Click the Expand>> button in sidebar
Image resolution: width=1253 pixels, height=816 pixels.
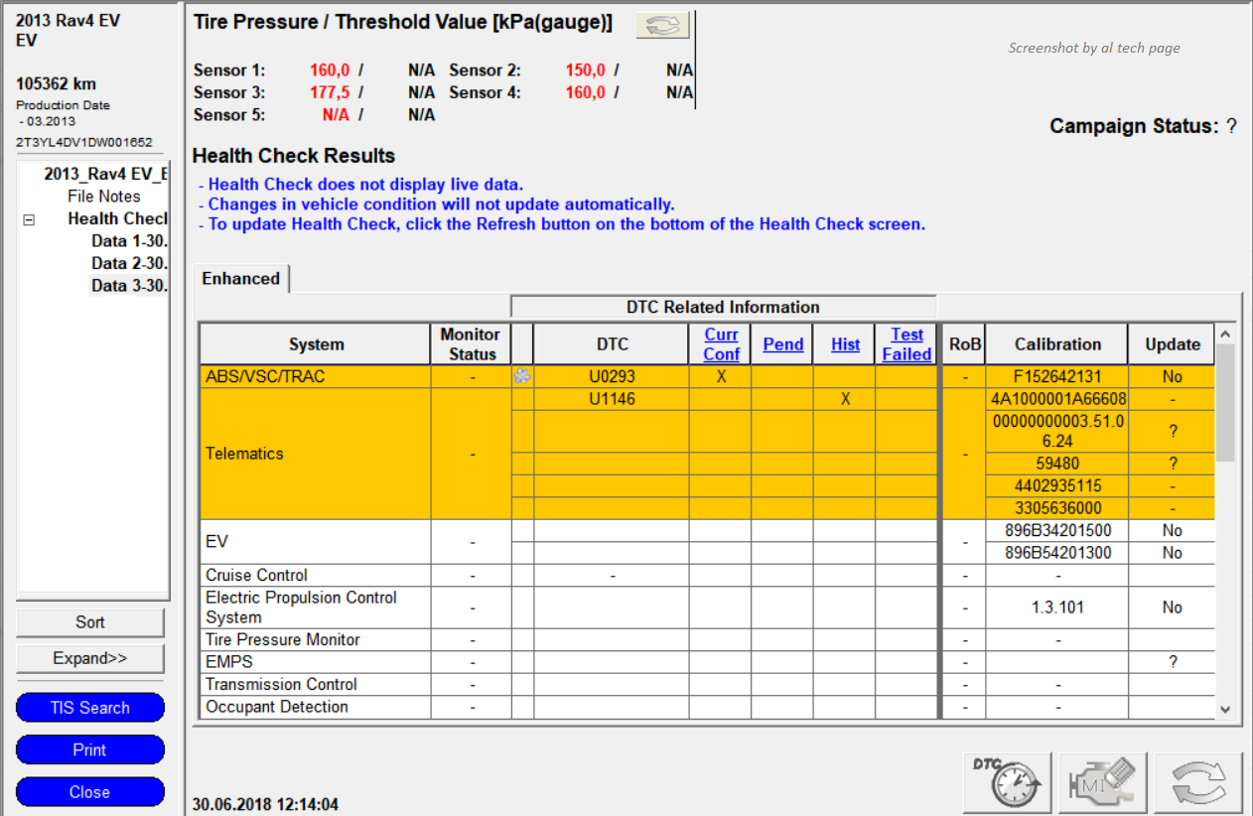[90, 659]
